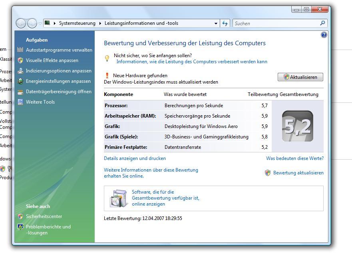
Task: Click the Systemsteuerung breadcrumb
Action: pyautogui.click(x=77, y=23)
